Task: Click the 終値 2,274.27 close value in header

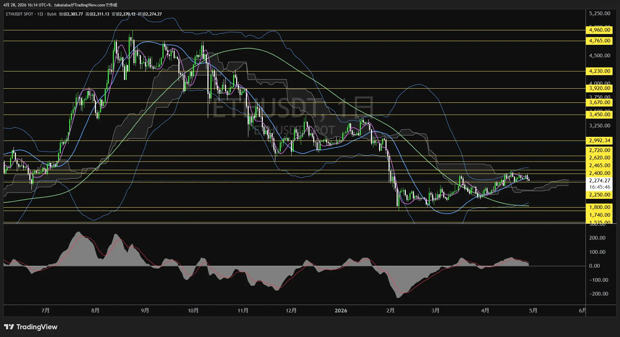Action: pyautogui.click(x=150, y=14)
